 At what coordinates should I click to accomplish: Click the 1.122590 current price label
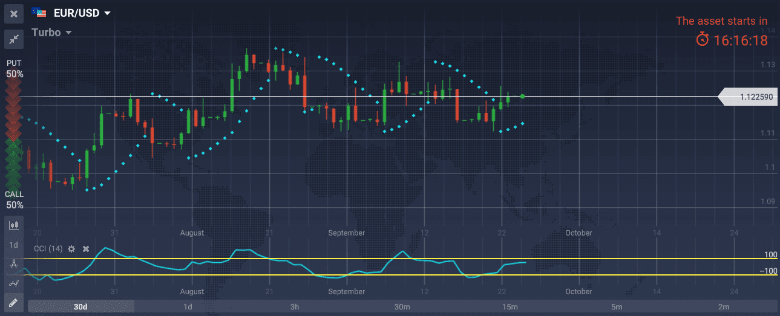coord(747,97)
